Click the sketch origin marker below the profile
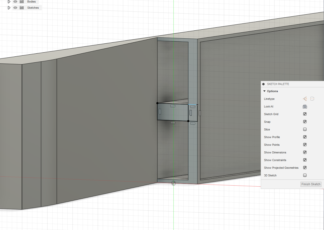 (173, 183)
